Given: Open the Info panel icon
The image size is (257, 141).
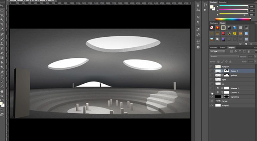Looking at the screenshot, I should pos(198,47).
